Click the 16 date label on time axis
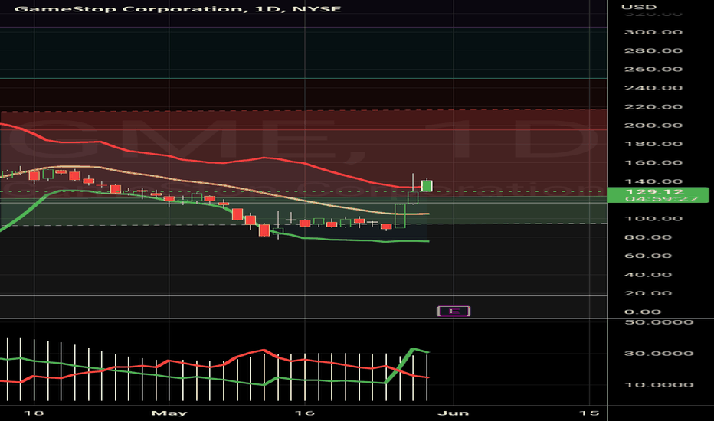The height and width of the screenshot is (421, 714). click(x=305, y=413)
